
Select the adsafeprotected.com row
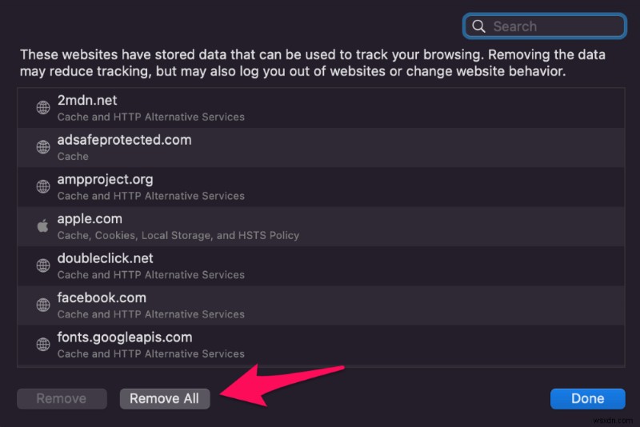point(321,148)
